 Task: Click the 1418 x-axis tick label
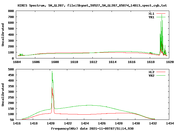pos(34,123)
